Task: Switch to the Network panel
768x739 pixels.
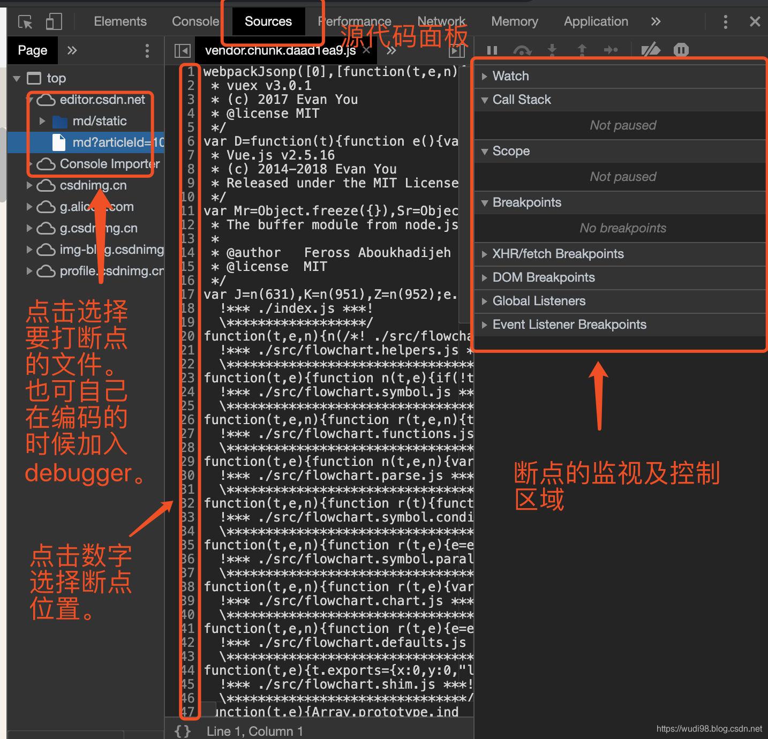Action: tap(441, 21)
